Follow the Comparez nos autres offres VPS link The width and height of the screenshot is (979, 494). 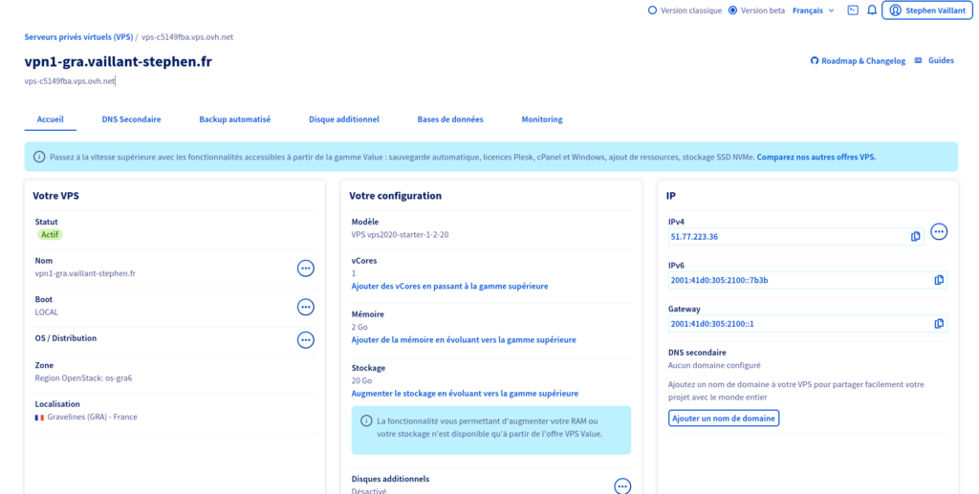(816, 157)
